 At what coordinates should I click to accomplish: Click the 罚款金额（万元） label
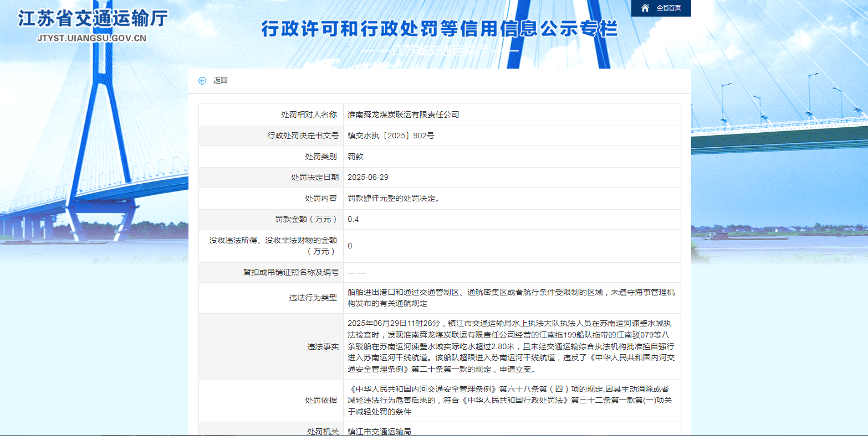307,219
